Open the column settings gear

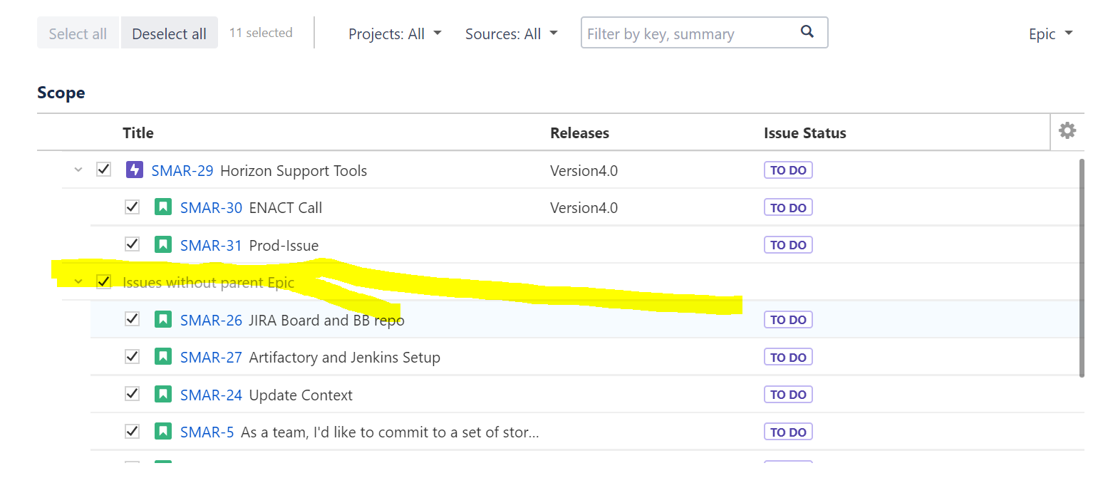click(x=1067, y=130)
